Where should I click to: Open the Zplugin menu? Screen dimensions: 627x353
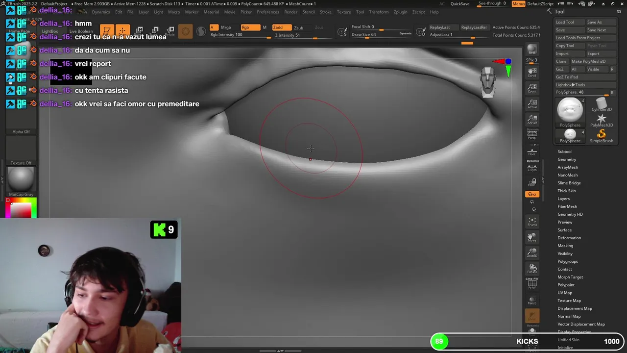click(x=400, y=12)
